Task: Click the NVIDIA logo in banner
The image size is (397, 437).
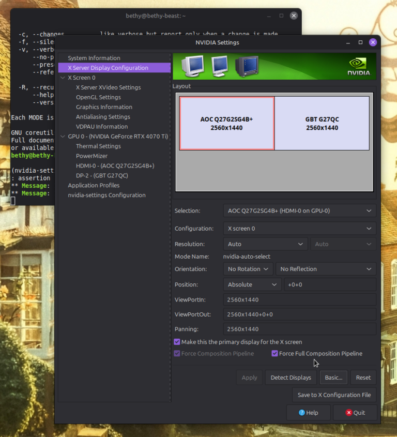Action: pos(358,66)
